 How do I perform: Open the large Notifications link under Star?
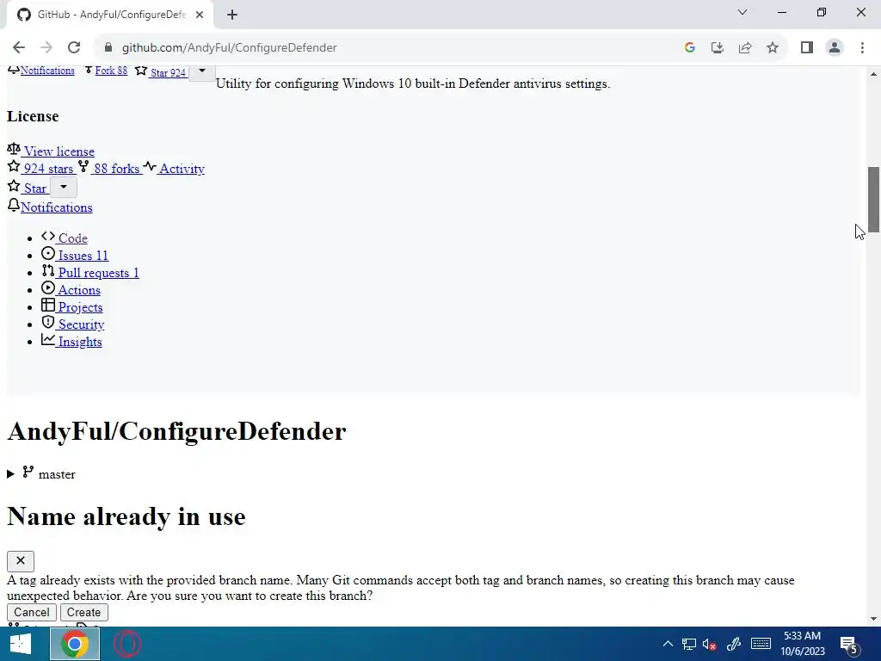(56, 207)
